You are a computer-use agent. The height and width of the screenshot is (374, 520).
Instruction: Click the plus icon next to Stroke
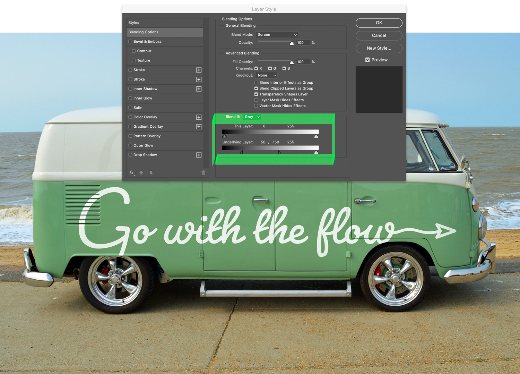[x=199, y=70]
